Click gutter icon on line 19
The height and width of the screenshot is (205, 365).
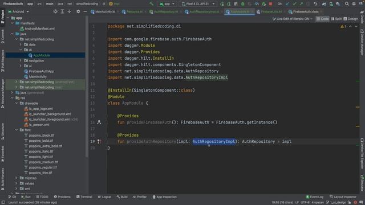pyautogui.click(x=99, y=142)
